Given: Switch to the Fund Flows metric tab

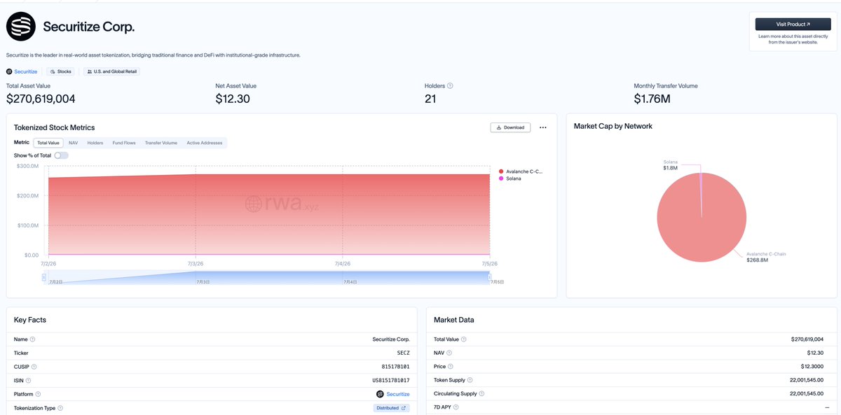Looking at the screenshot, I should 124,143.
